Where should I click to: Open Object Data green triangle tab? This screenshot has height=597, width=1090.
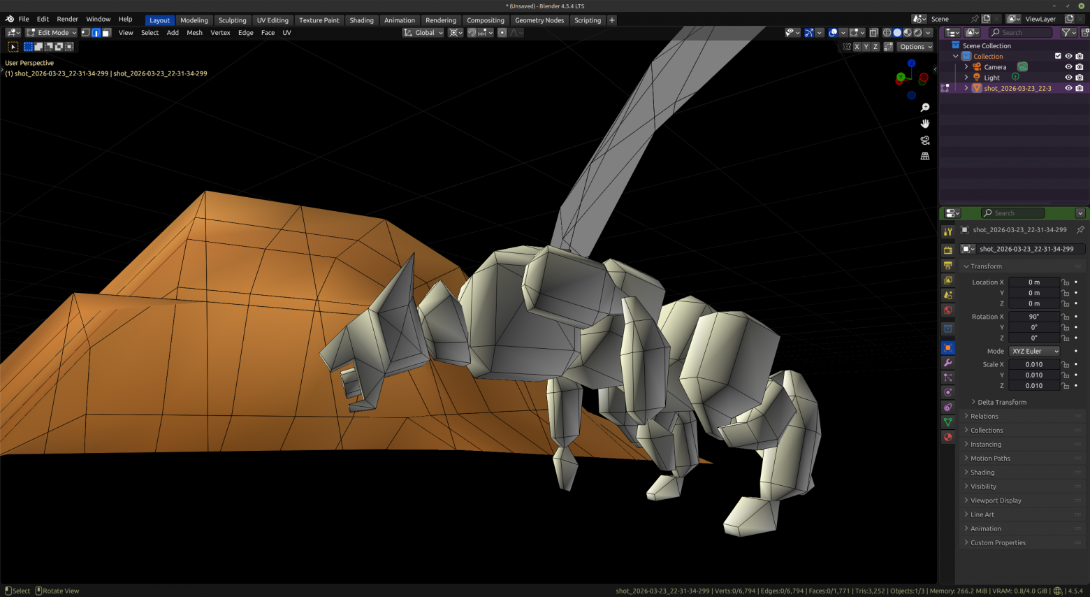tap(948, 422)
